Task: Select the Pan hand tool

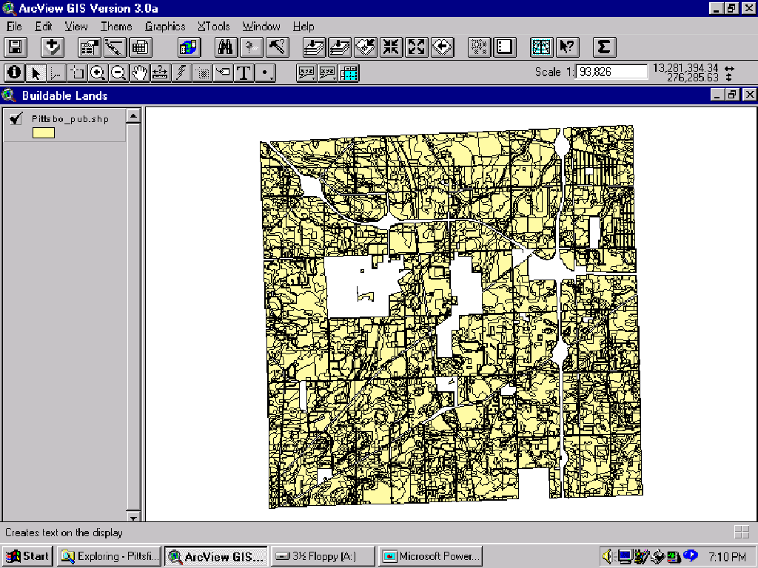Action: click(139, 73)
